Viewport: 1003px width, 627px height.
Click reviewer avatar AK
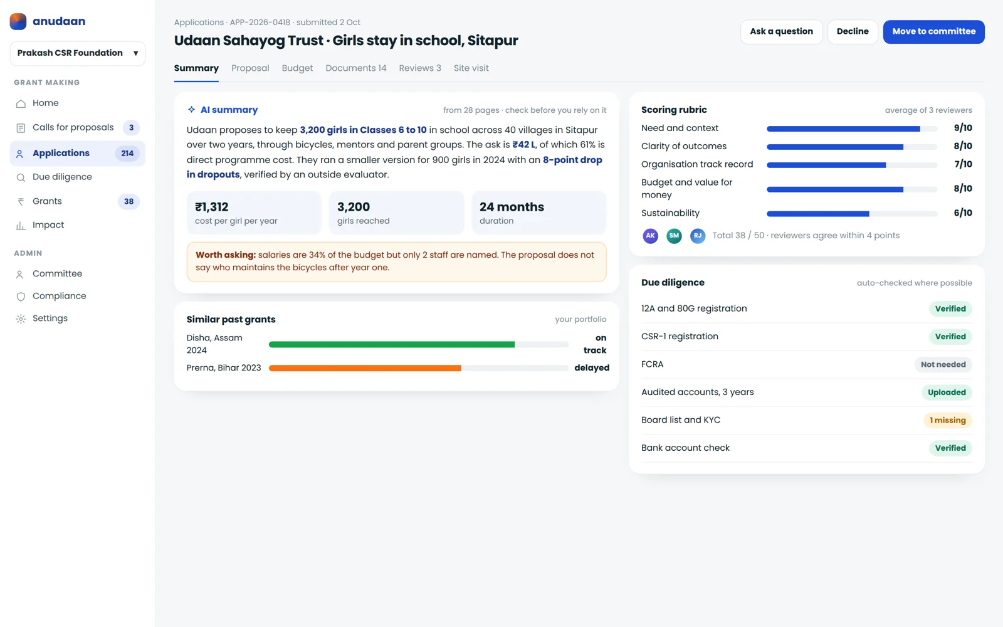(651, 236)
